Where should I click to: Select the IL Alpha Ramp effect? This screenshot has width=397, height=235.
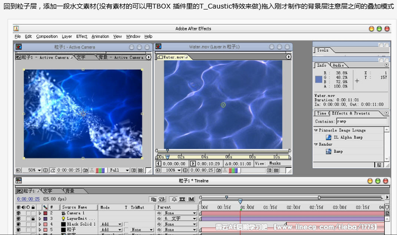345,137
